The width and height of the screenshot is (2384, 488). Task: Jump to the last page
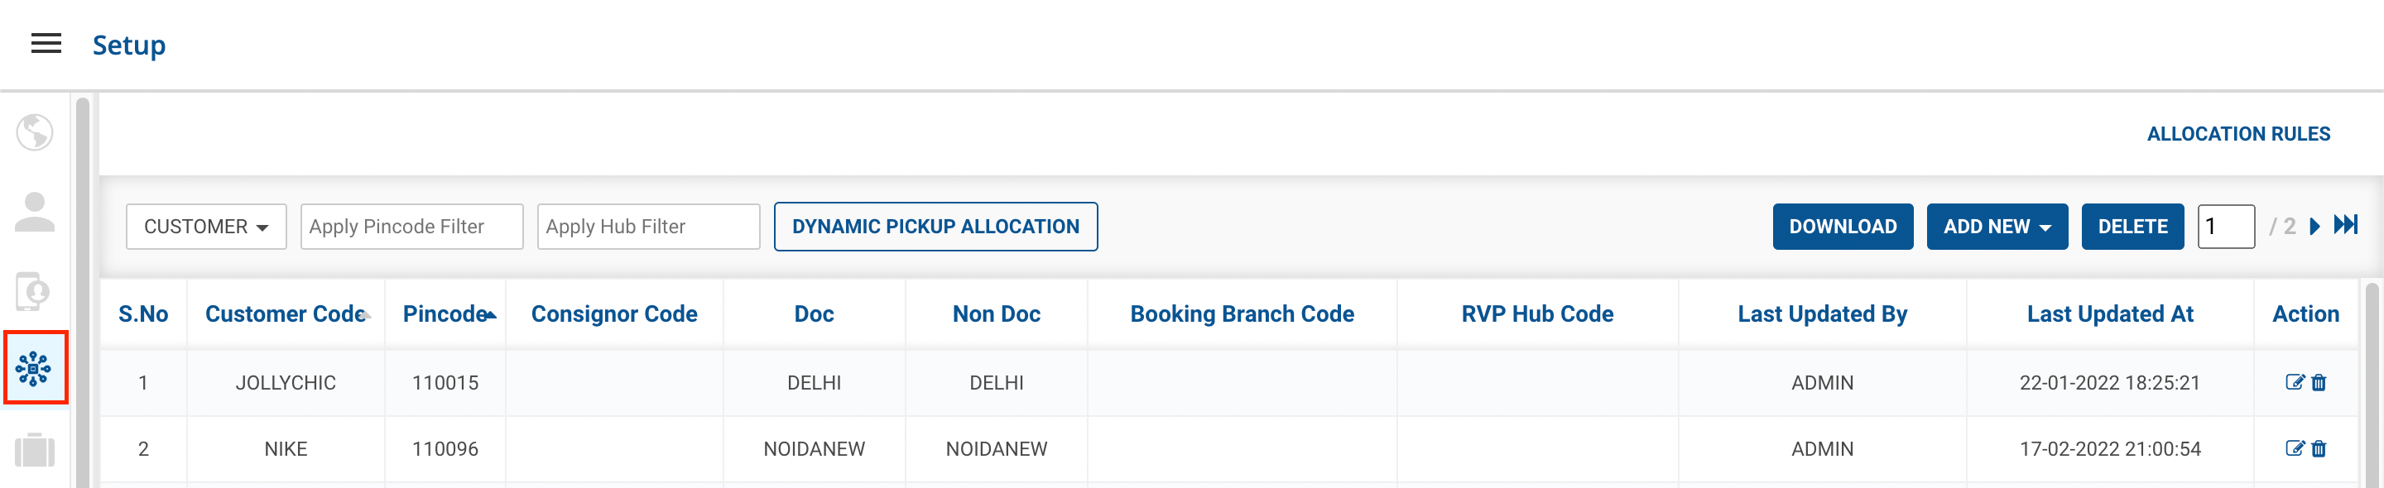[2346, 226]
